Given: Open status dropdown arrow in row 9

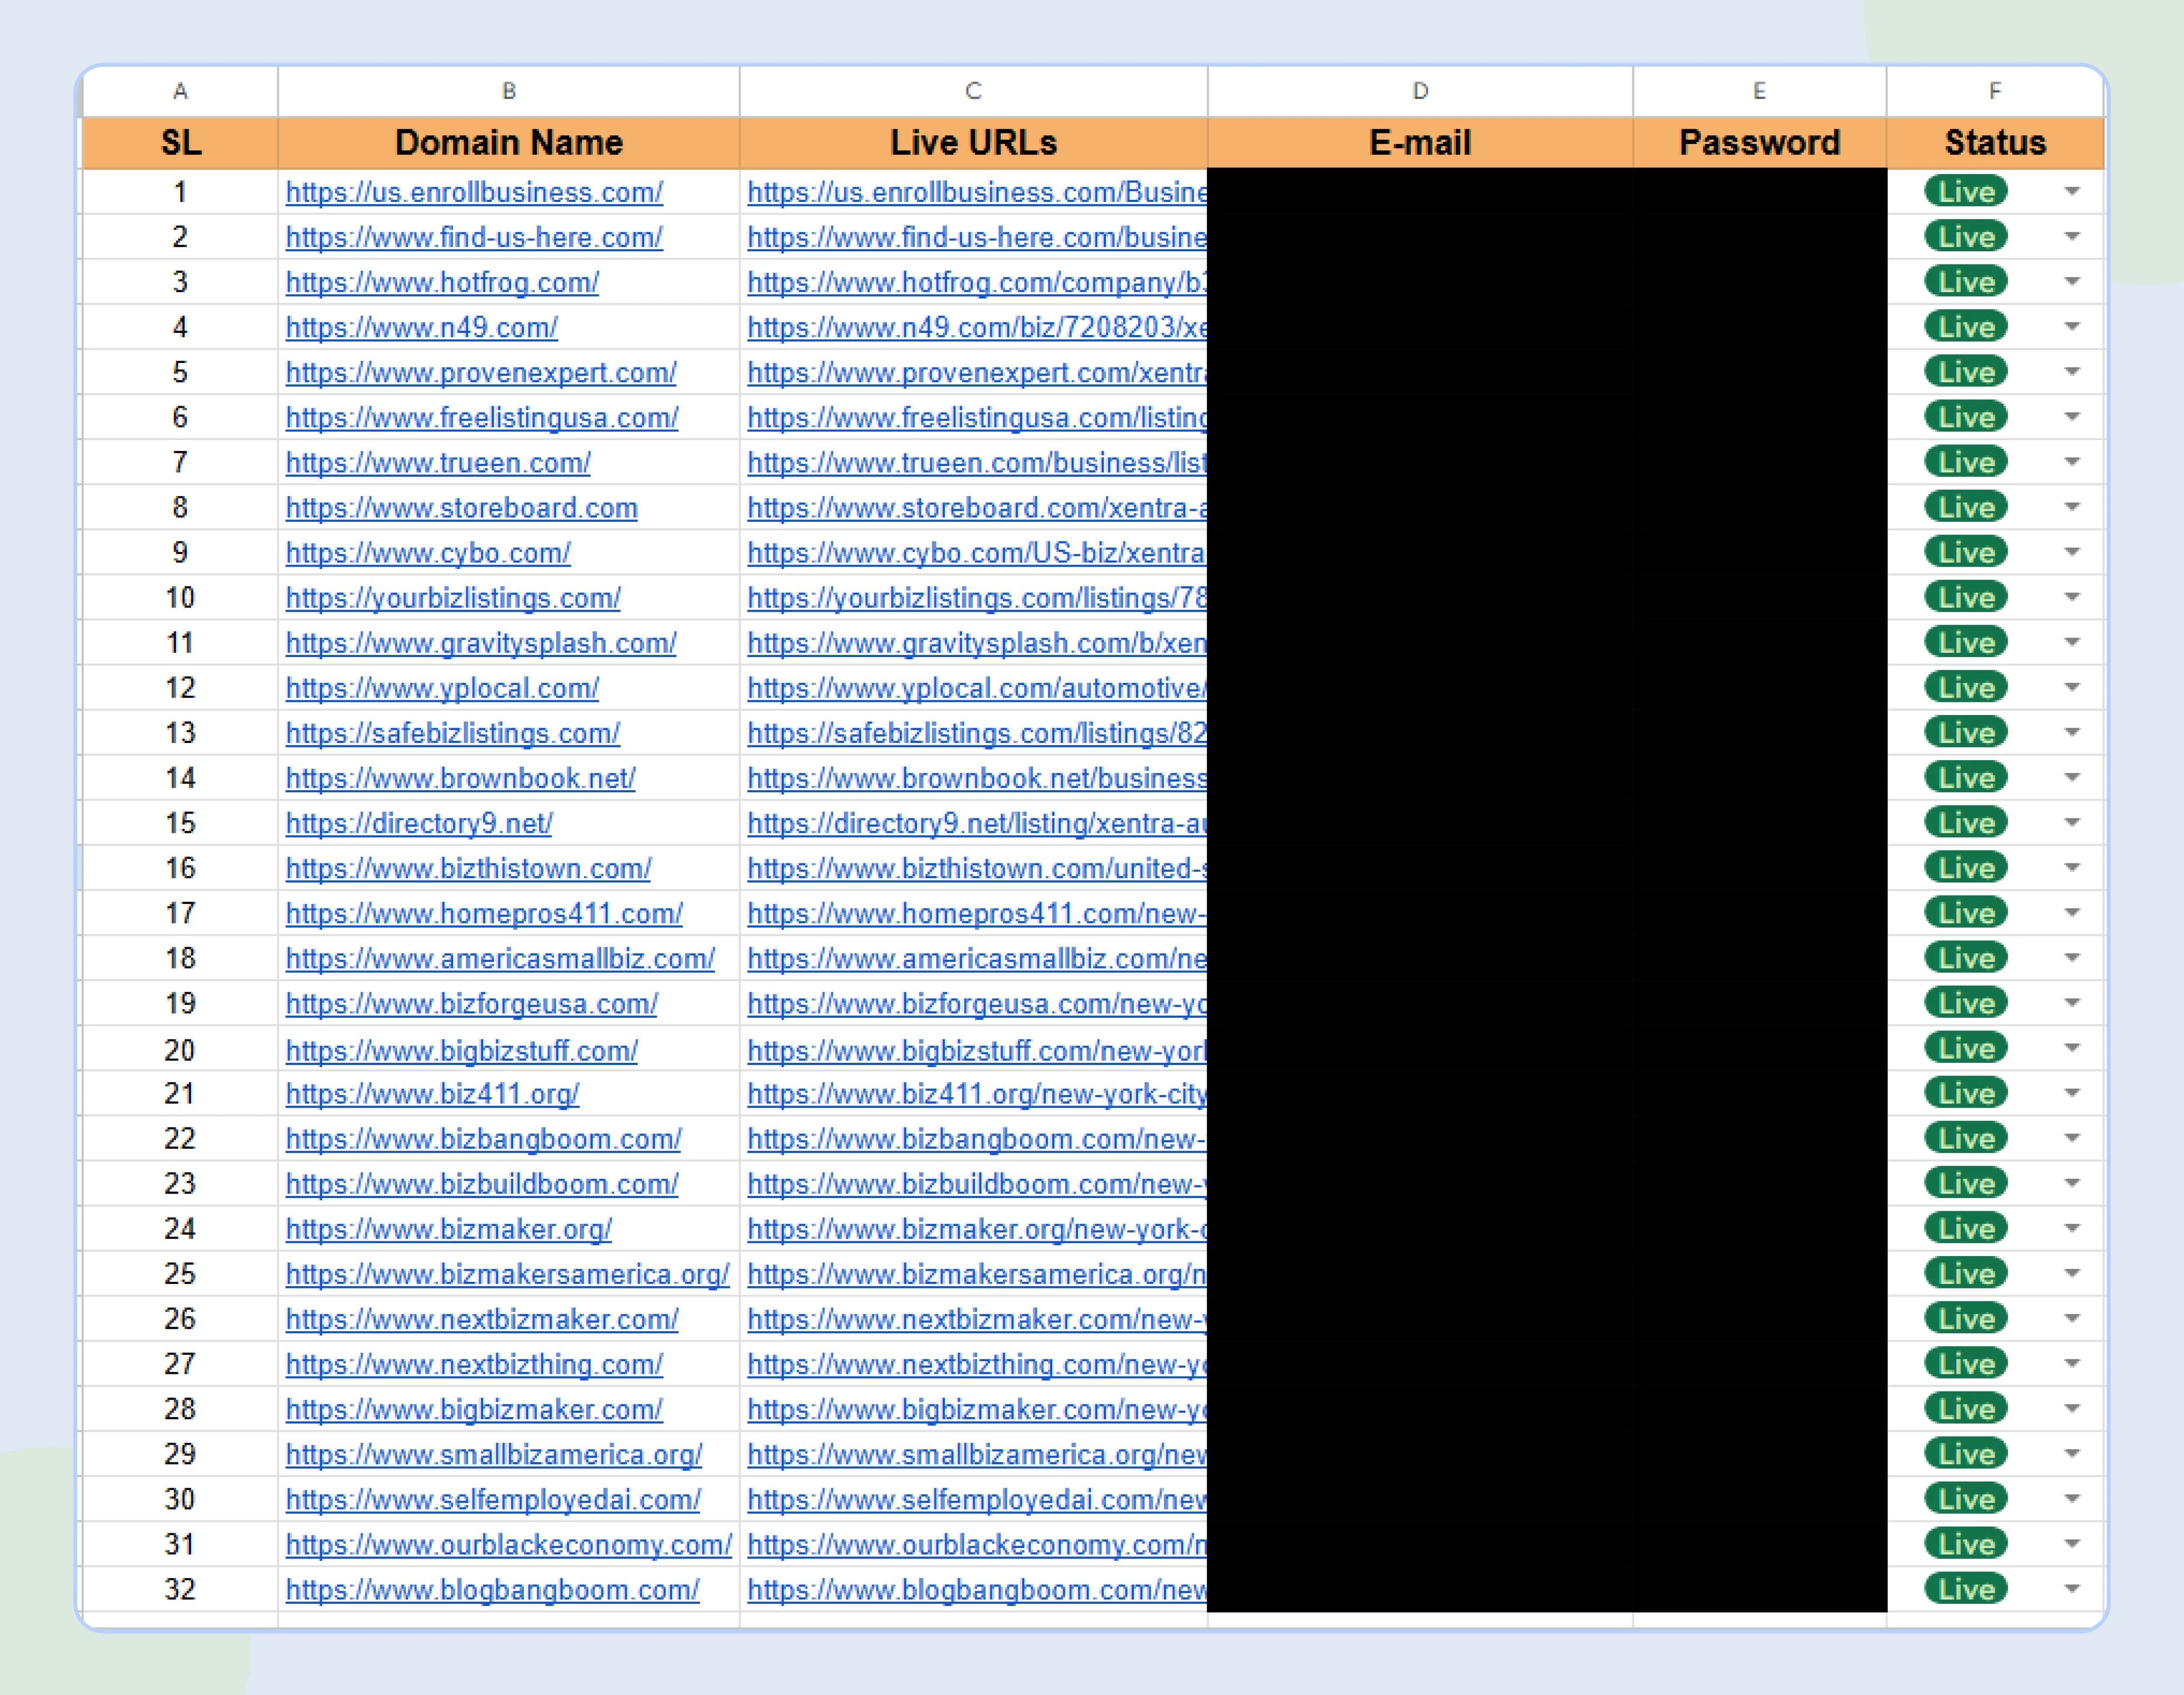Looking at the screenshot, I should (x=2072, y=551).
